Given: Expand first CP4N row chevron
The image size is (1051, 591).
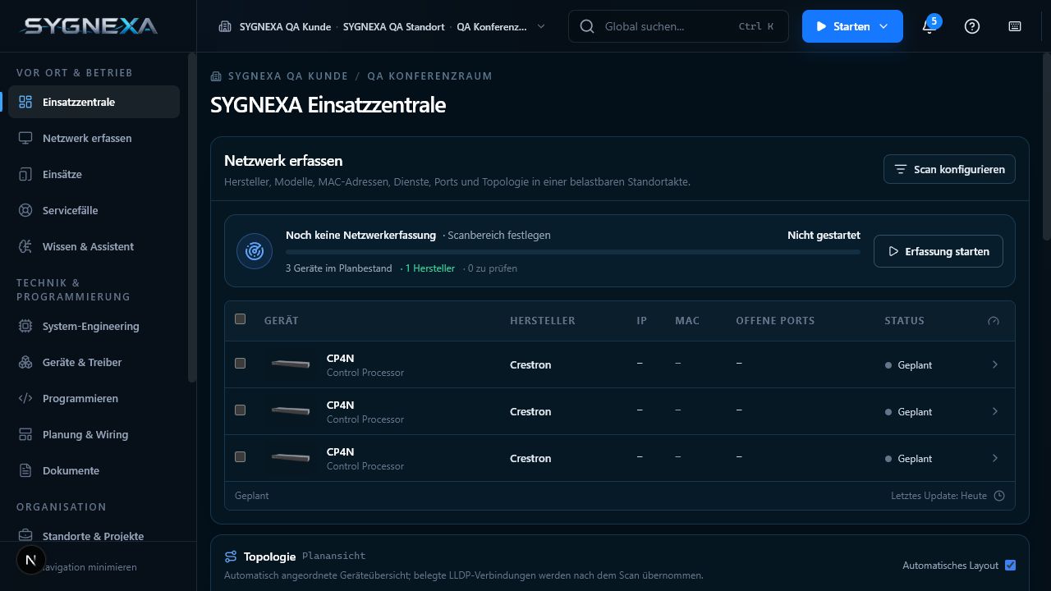Looking at the screenshot, I should point(995,364).
